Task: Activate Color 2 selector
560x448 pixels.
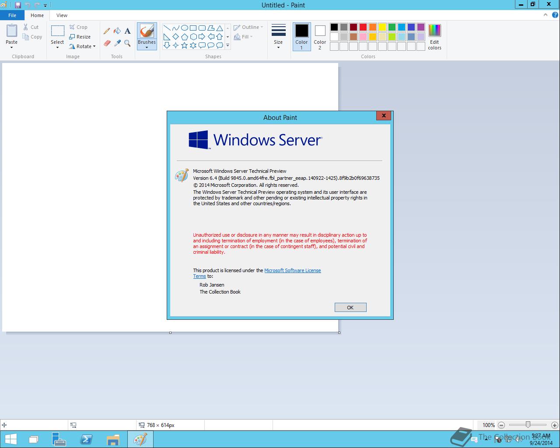Action: tap(320, 37)
